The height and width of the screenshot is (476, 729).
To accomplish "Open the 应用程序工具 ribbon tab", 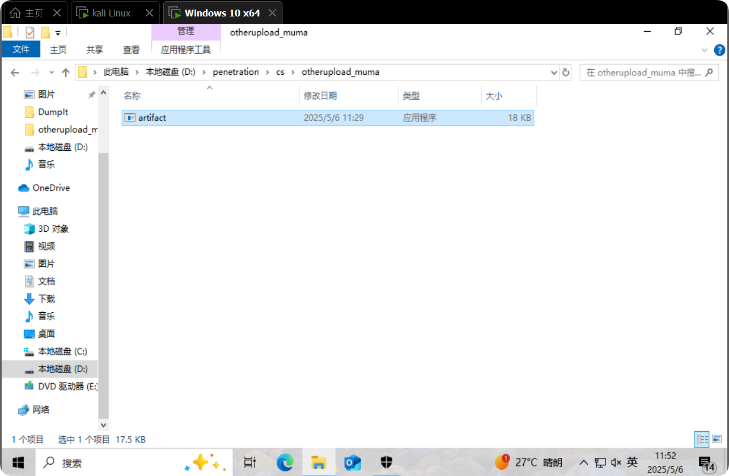I will pyautogui.click(x=186, y=50).
